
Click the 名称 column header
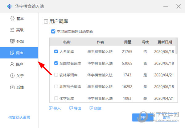point(67,42)
